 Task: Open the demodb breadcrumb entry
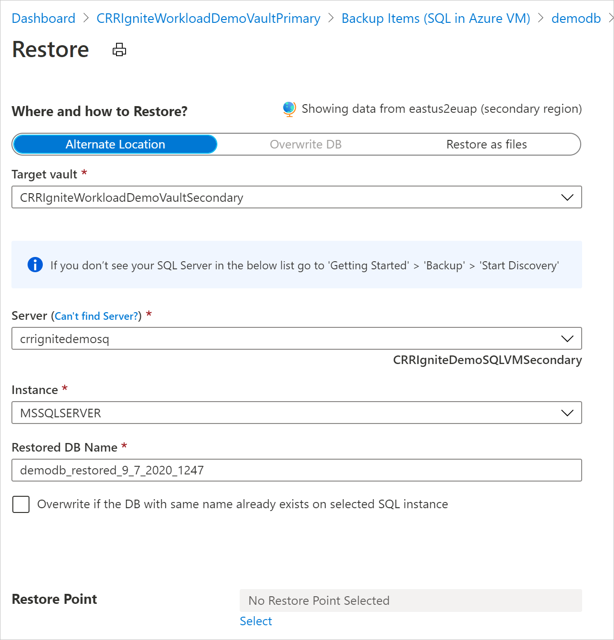[576, 18]
